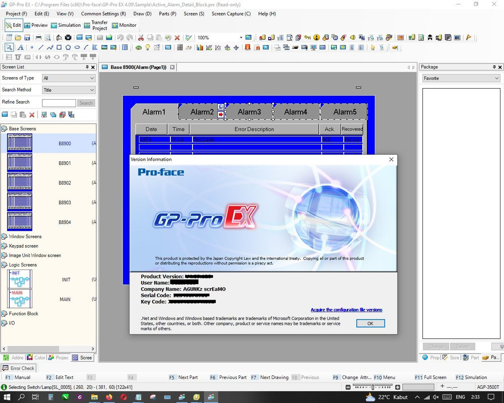Select the Base 8900(Alarm (Page1)) tab
The image size is (504, 403).
click(138, 67)
